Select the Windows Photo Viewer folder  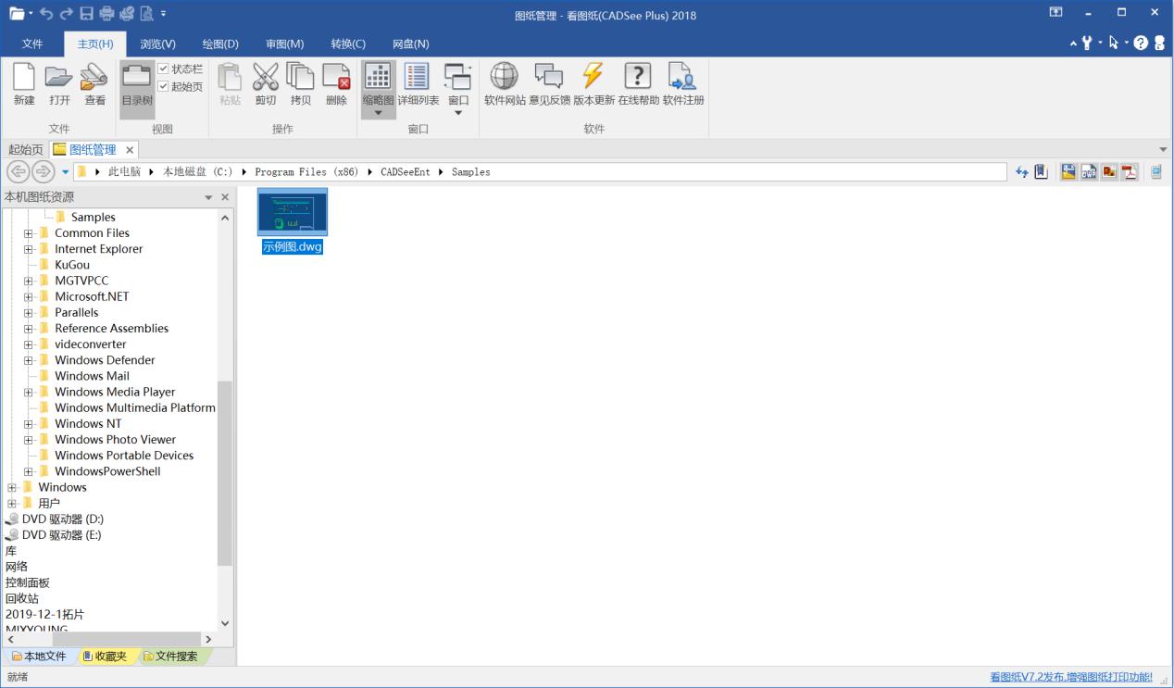tap(115, 440)
